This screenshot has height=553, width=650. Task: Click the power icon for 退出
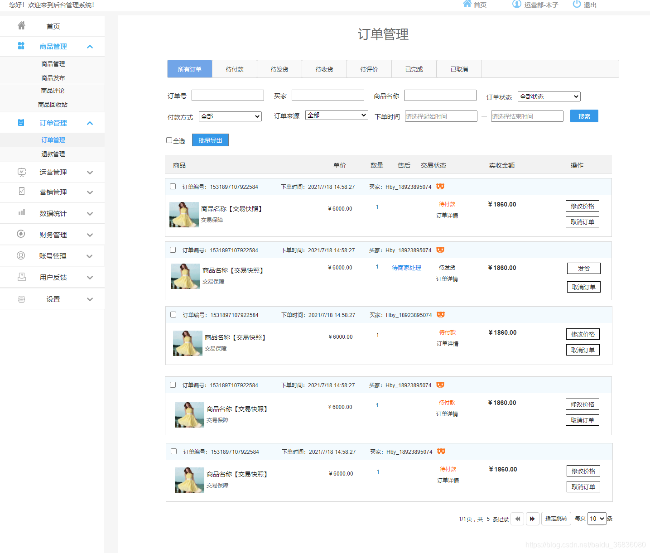pos(577,4)
